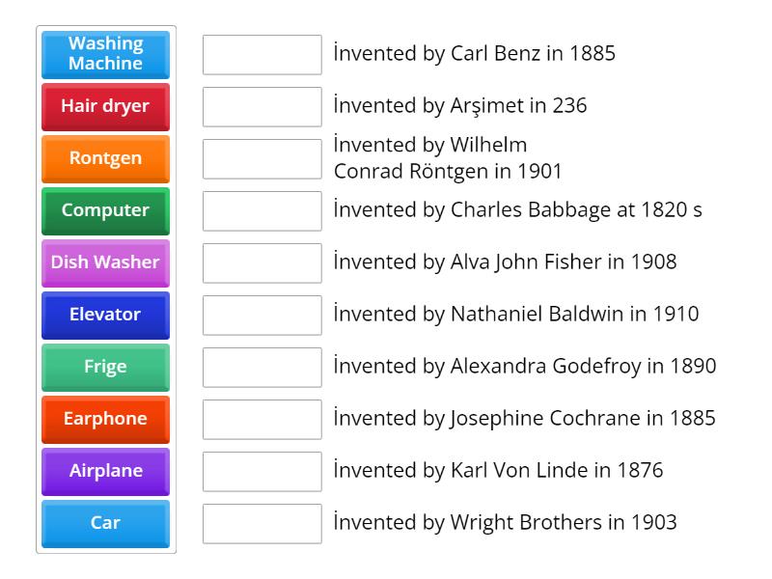The image size is (772, 579).
Task: Click the Earphone tile
Action: point(105,419)
